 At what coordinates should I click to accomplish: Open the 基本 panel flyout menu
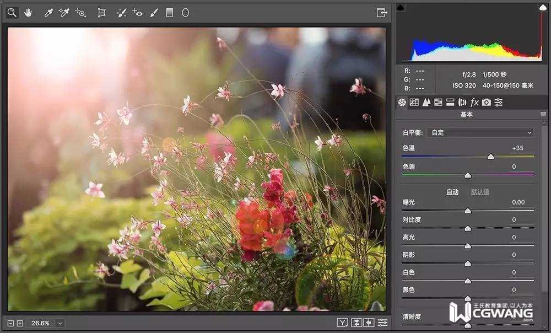[543, 114]
